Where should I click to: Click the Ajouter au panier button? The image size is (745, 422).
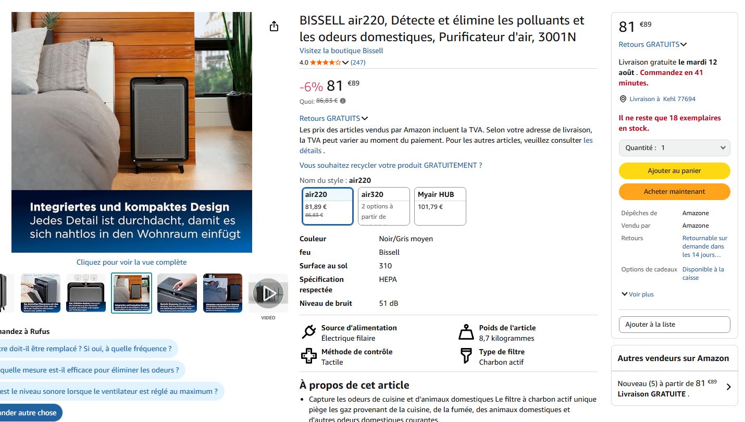tap(675, 171)
